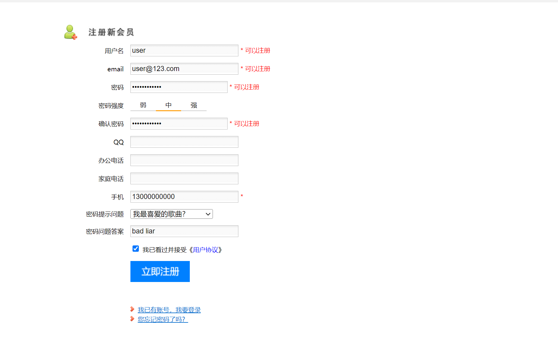558x359 pixels.
Task: Follow the 我已有账号，我要登录 link
Action: click(x=169, y=310)
